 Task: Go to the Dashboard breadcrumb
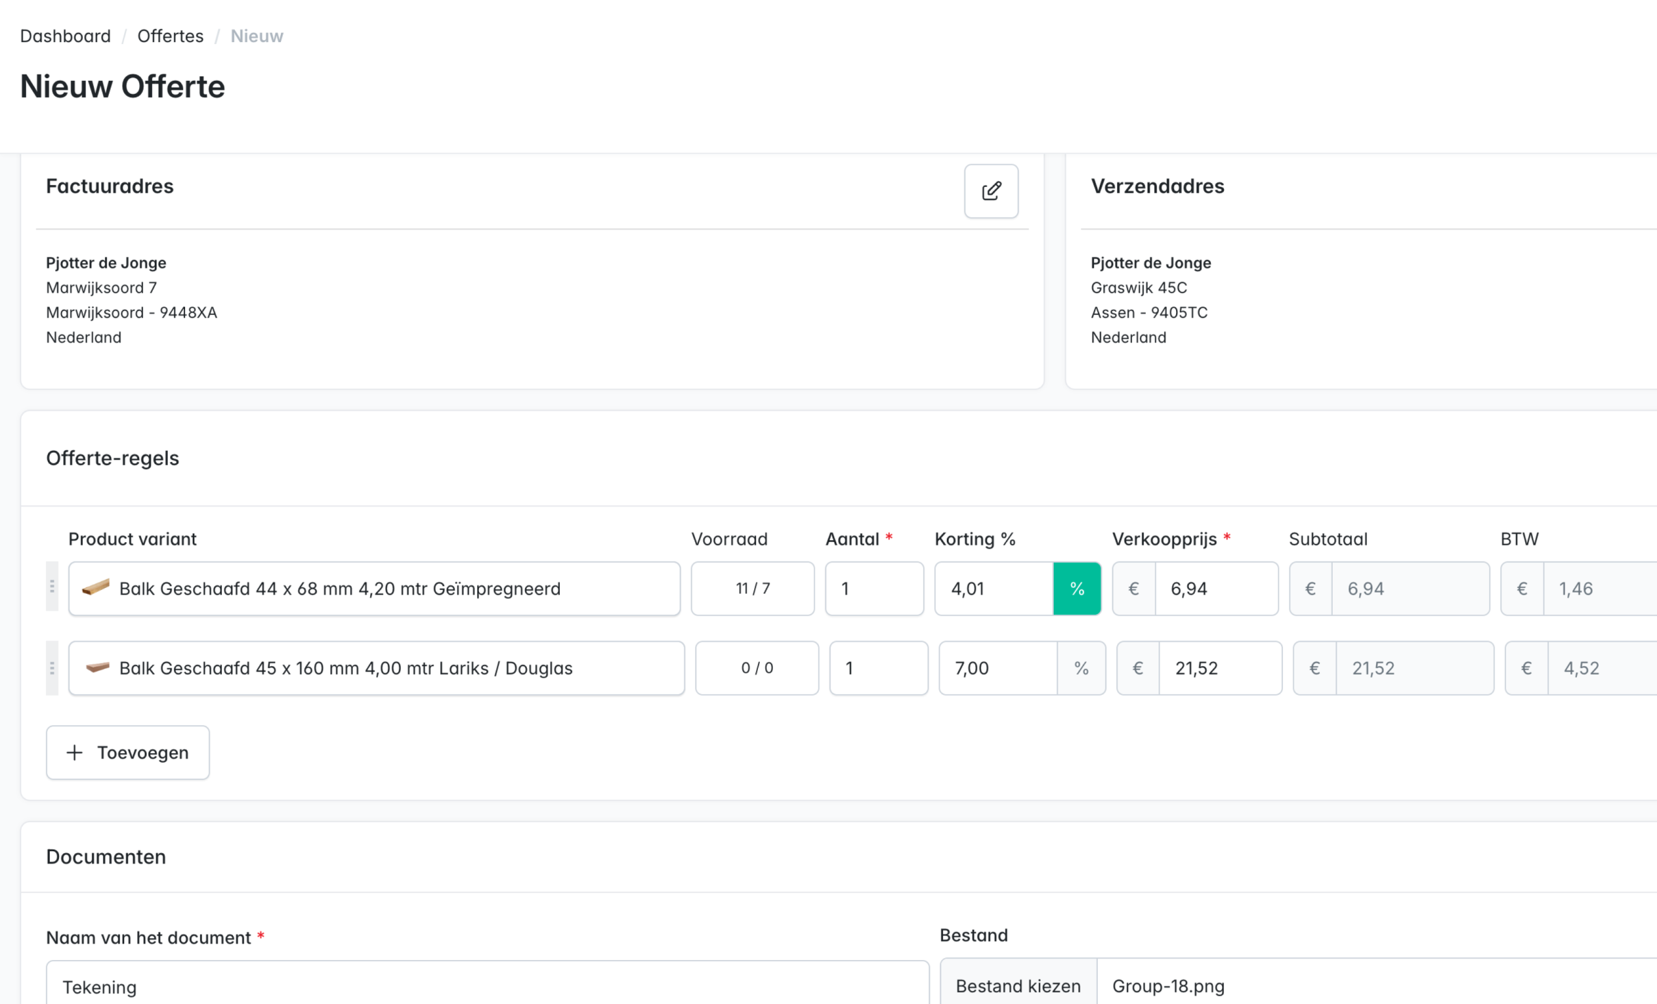[65, 36]
